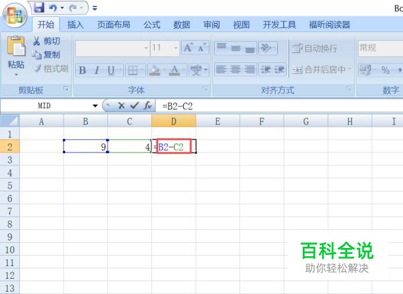This screenshot has height=294, width=403.
Task: Select column D header
Action: 174,121
